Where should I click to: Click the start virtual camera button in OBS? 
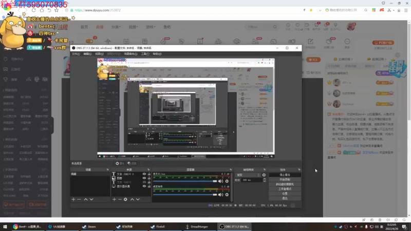285,184
